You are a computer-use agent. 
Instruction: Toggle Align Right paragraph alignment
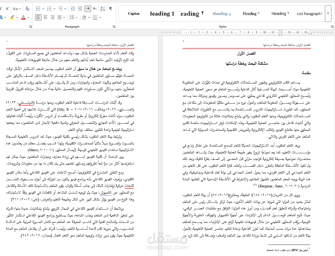52,17
